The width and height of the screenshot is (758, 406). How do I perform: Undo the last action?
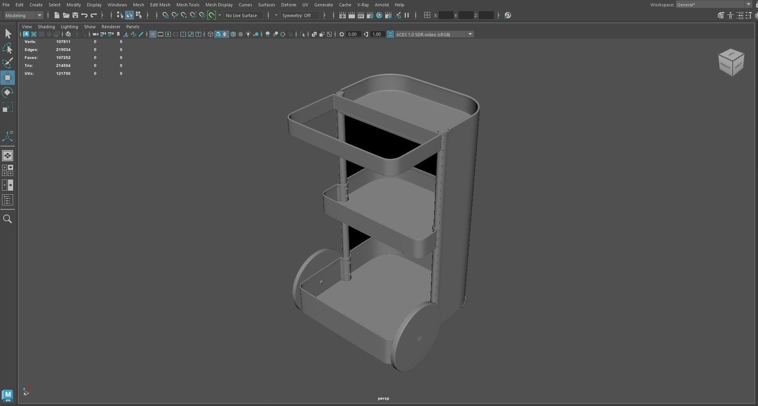(84, 15)
